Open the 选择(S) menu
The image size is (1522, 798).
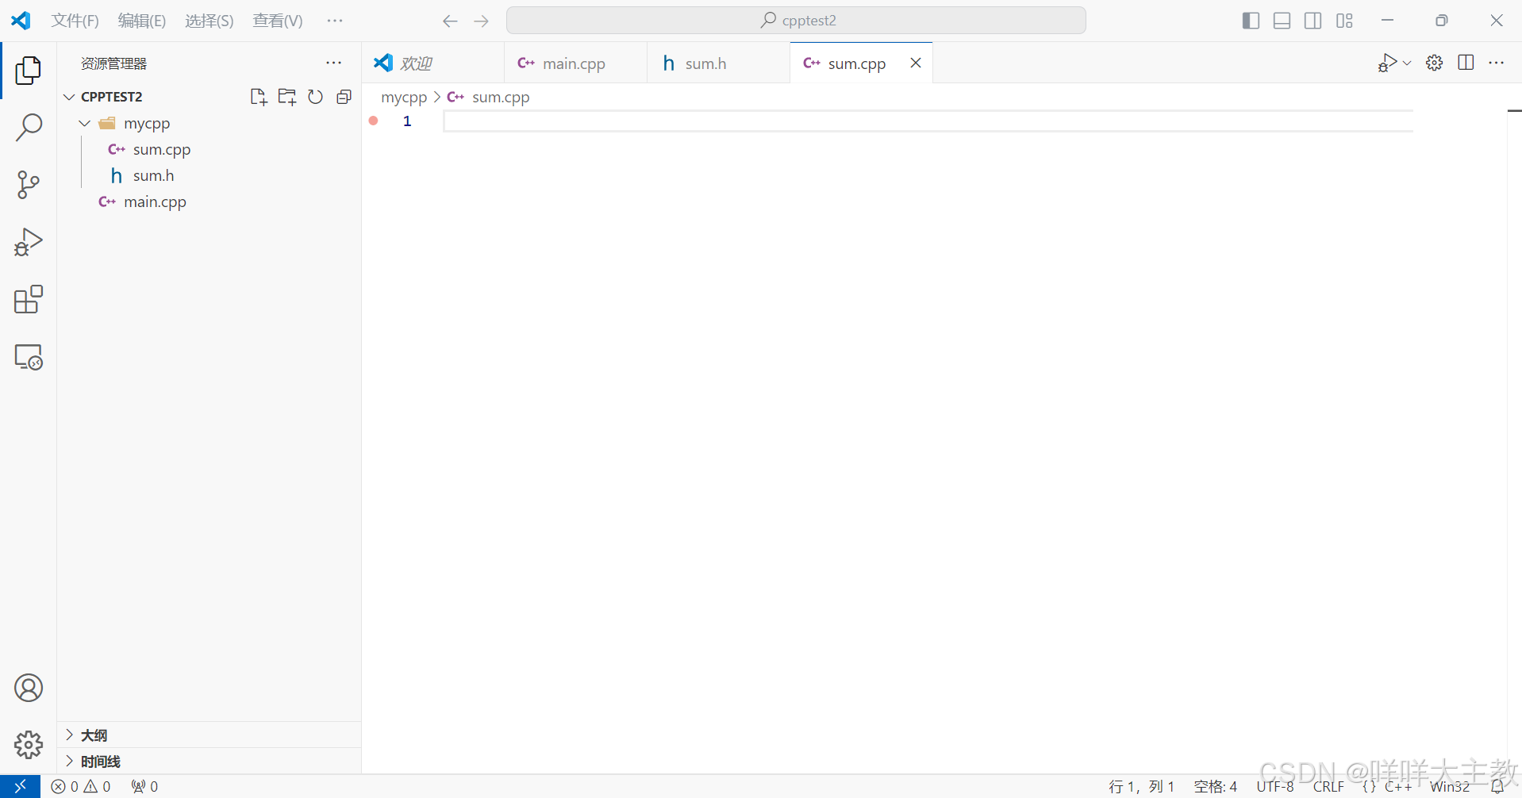pos(209,21)
